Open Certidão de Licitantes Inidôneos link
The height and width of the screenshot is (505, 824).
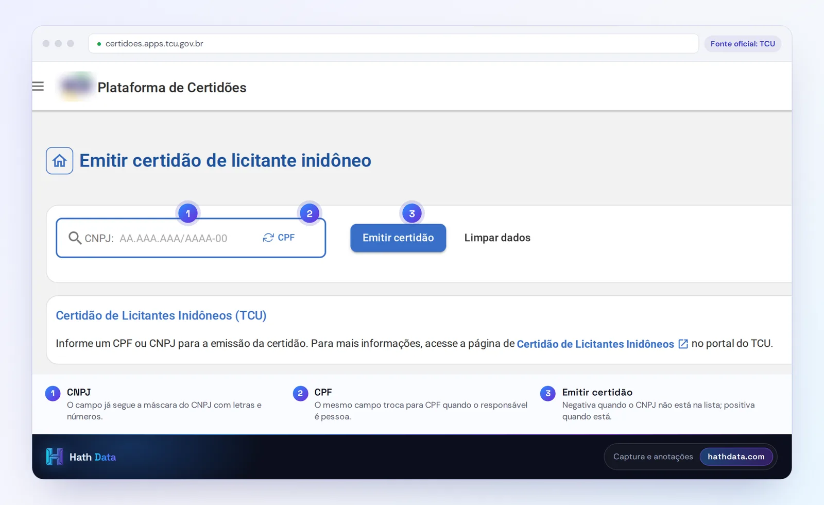[x=595, y=344]
